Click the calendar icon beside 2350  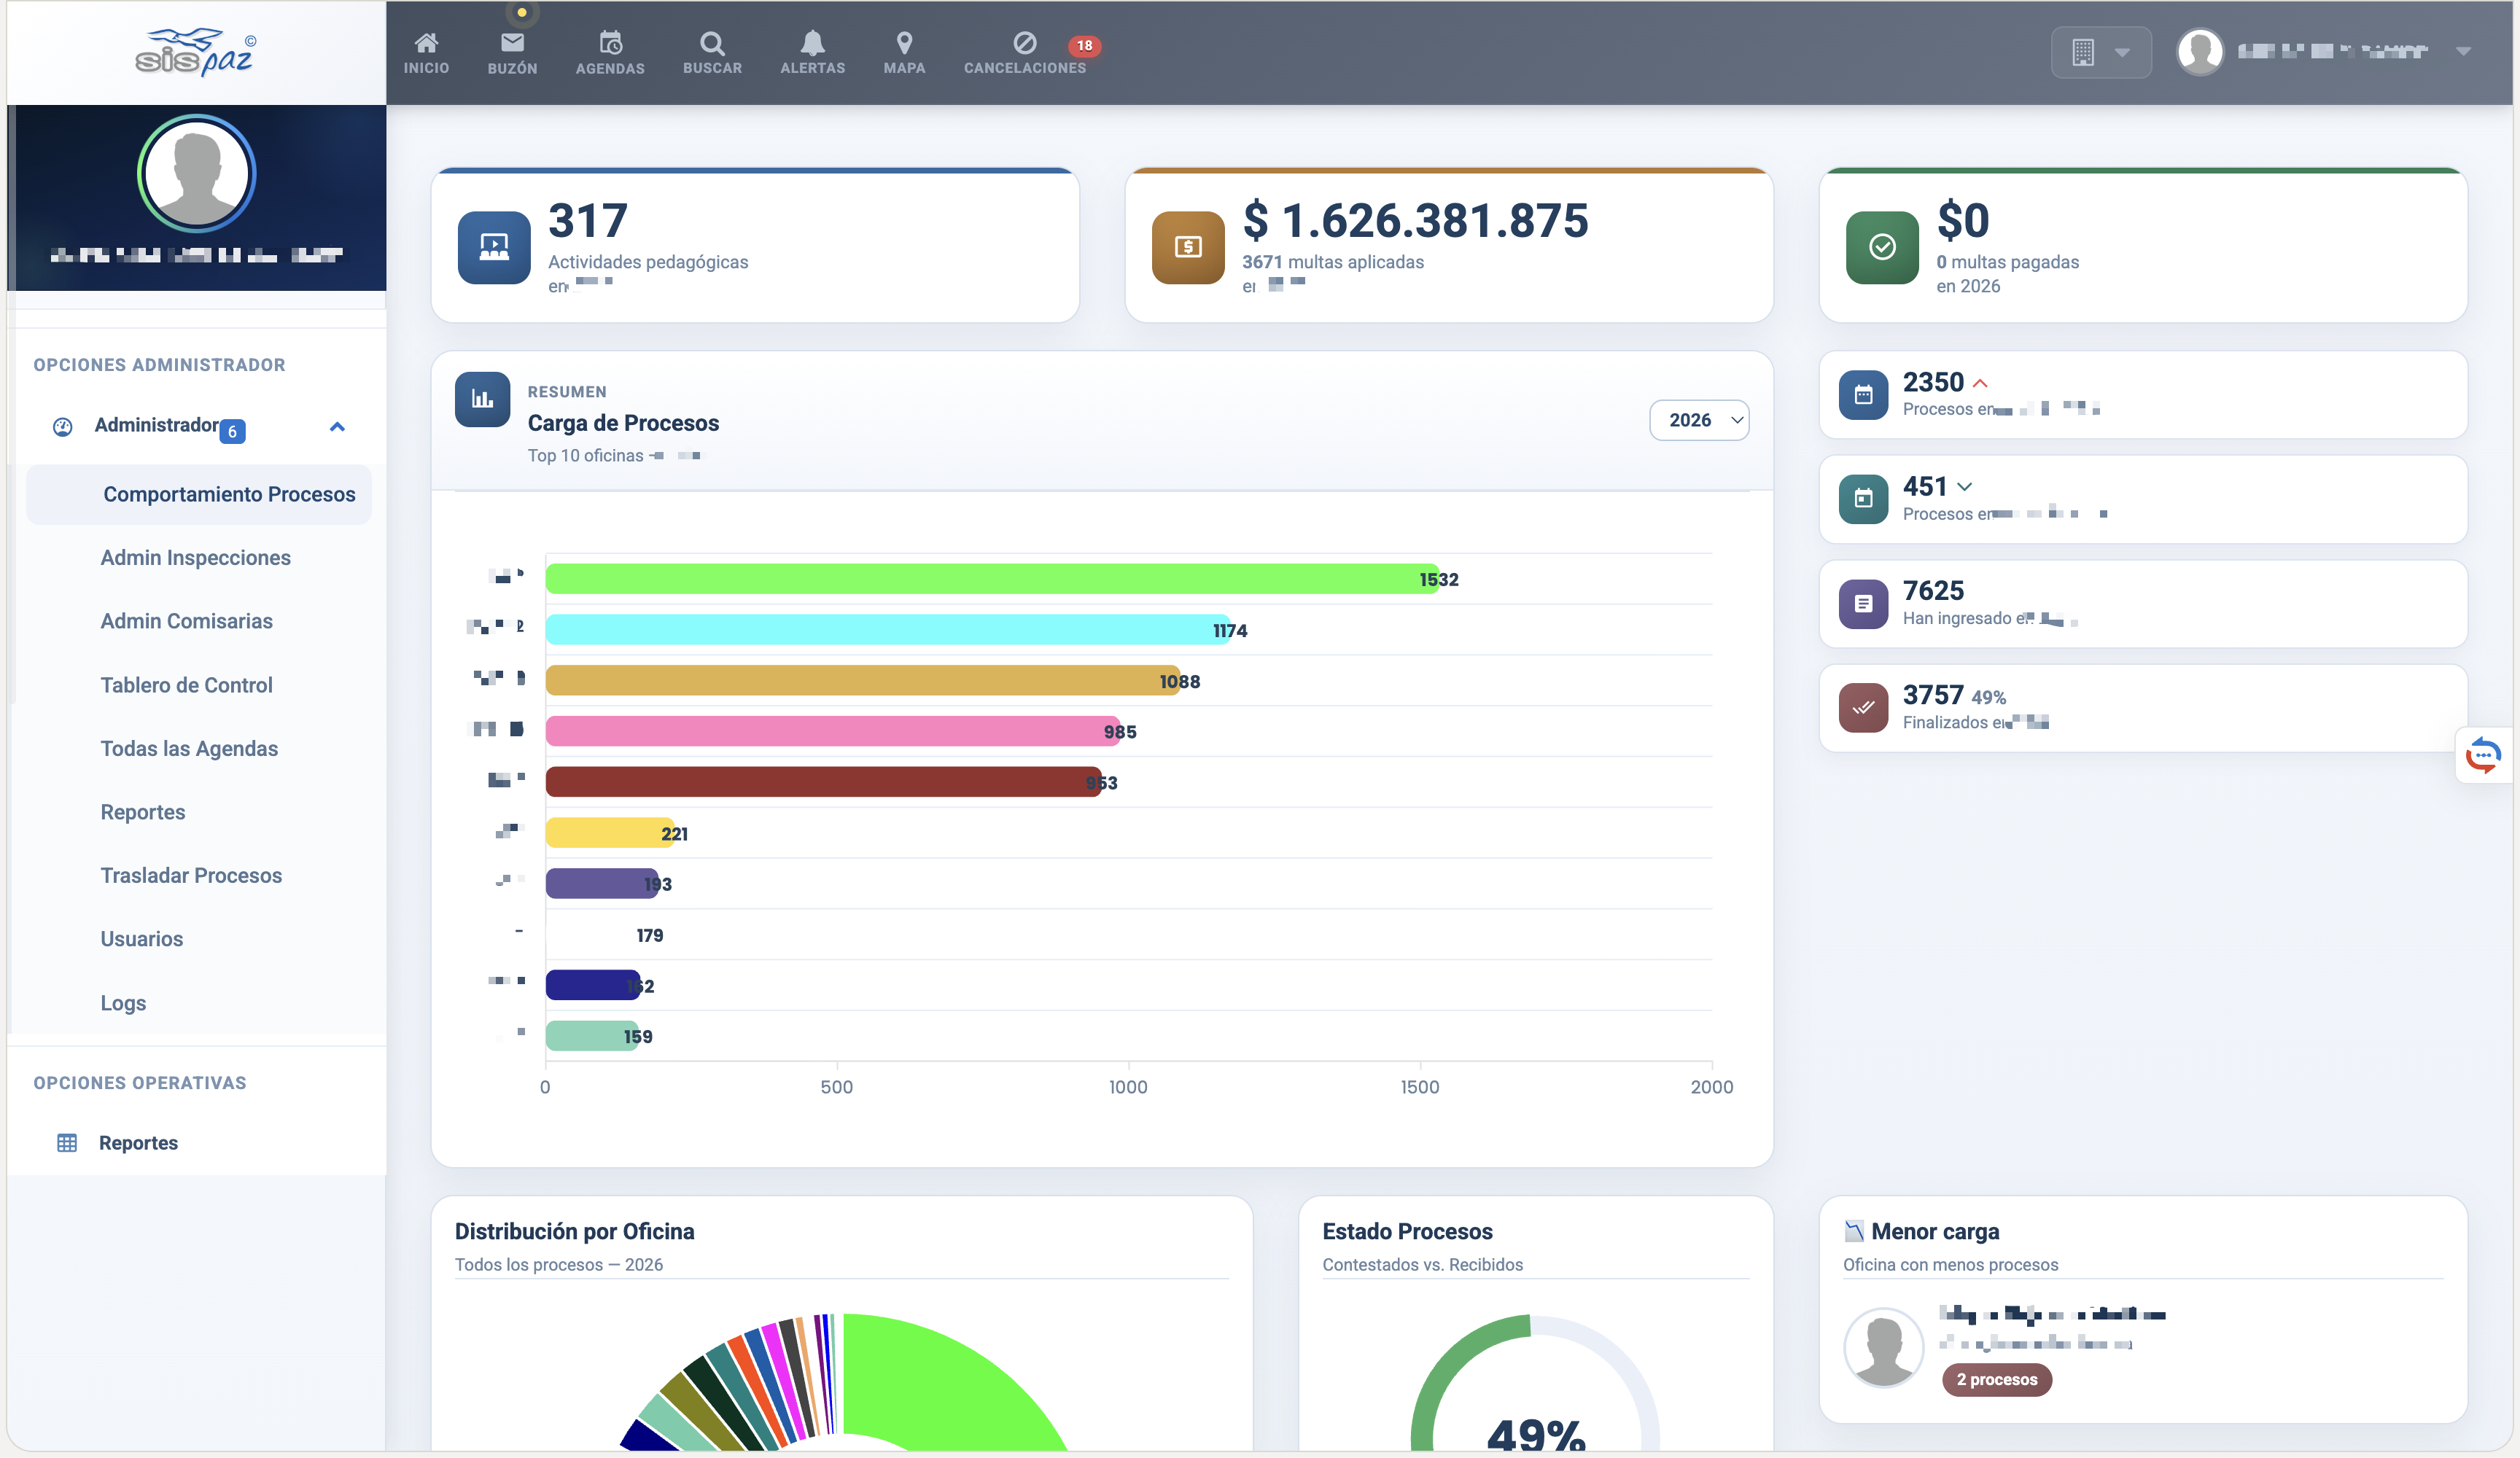(1863, 395)
